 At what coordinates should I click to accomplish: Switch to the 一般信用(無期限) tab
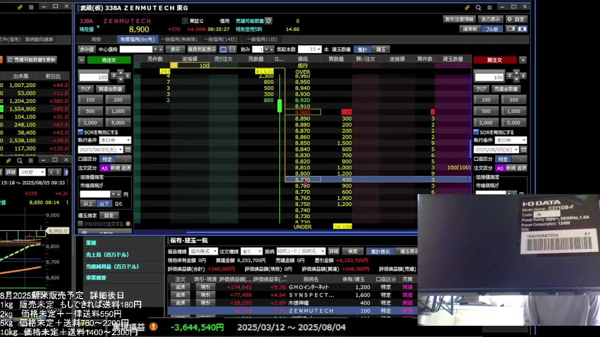point(179,39)
